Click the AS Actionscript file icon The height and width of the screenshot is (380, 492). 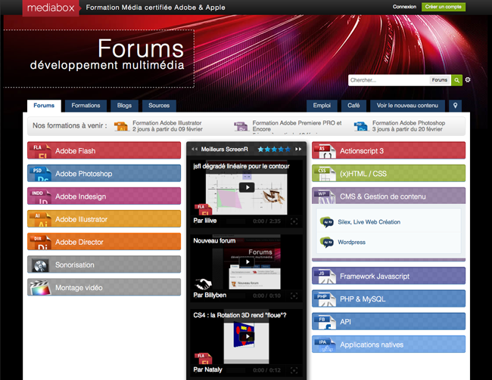(325, 151)
